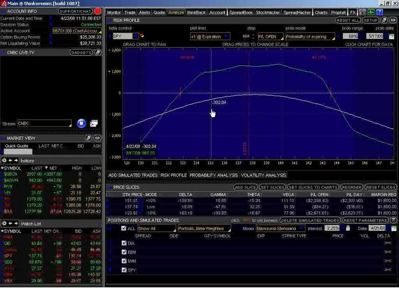The height and width of the screenshot is (288, 399).
Task: Click the news screen icon next to FX tab
Action: click(x=363, y=12)
